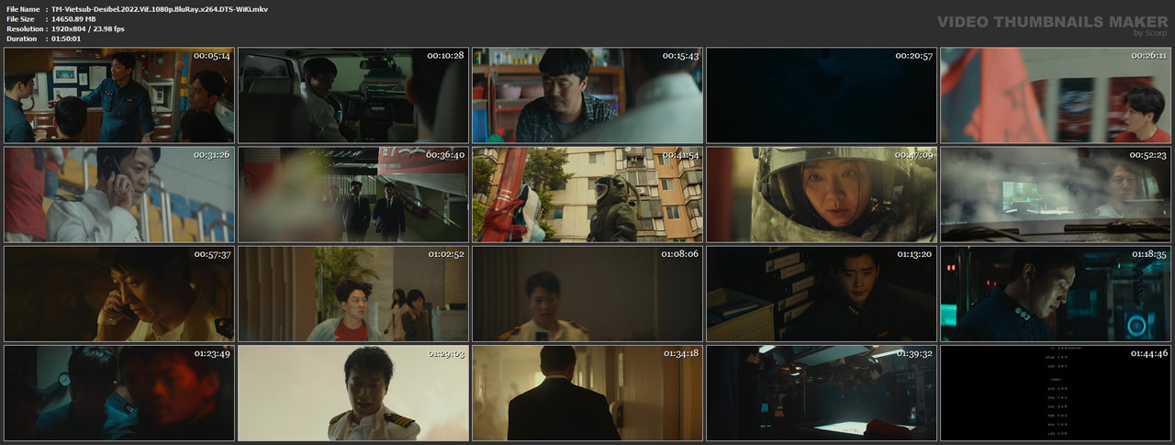Screen dimensions: 1175x445
Task: Open the thumbnail timestamped 00:36:40
Action: [x=353, y=195]
